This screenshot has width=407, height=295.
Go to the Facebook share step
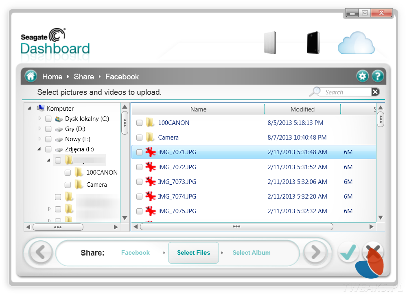click(135, 252)
